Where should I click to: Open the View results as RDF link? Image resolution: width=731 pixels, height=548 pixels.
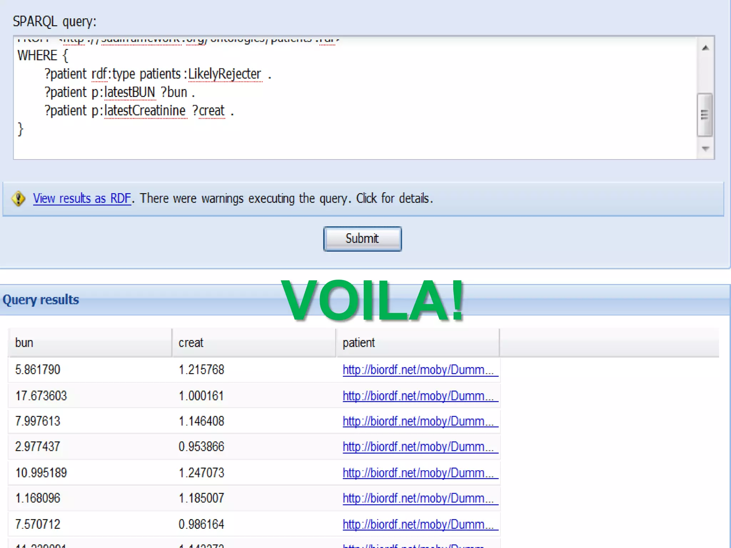[82, 198]
